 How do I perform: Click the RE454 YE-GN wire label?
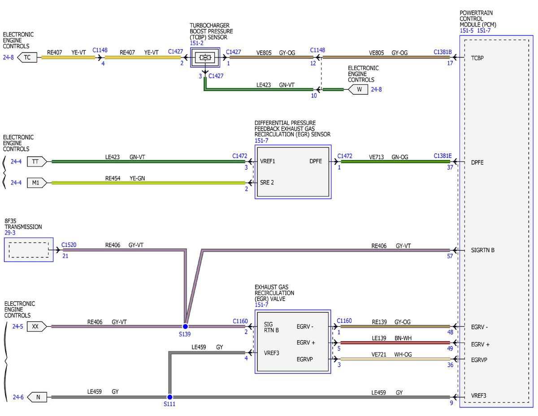click(x=125, y=178)
